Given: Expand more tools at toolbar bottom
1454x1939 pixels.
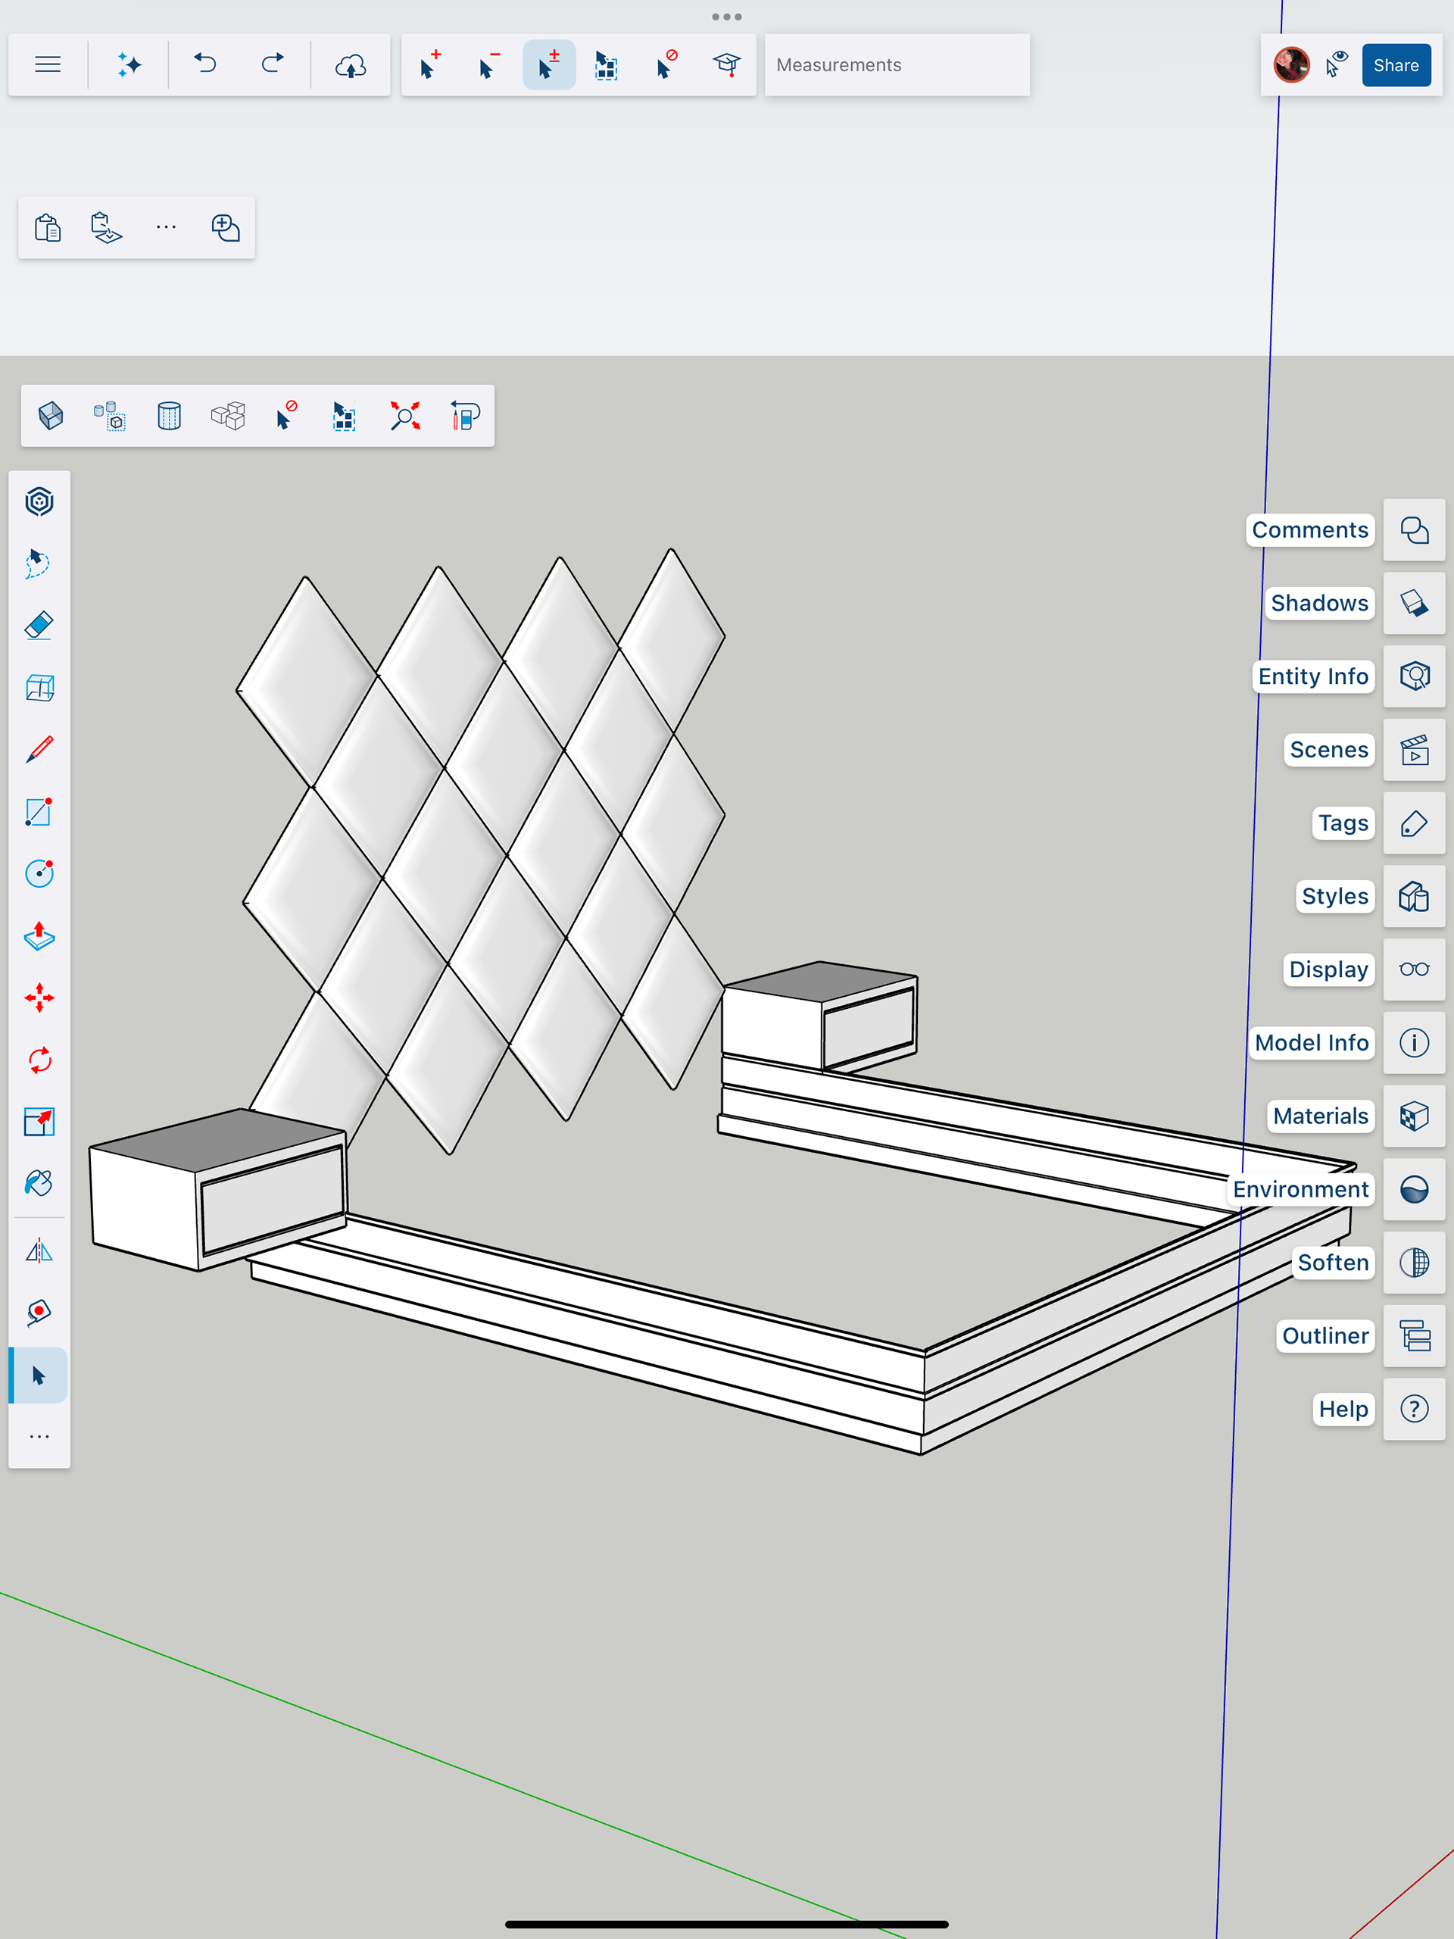Looking at the screenshot, I should click(39, 1437).
